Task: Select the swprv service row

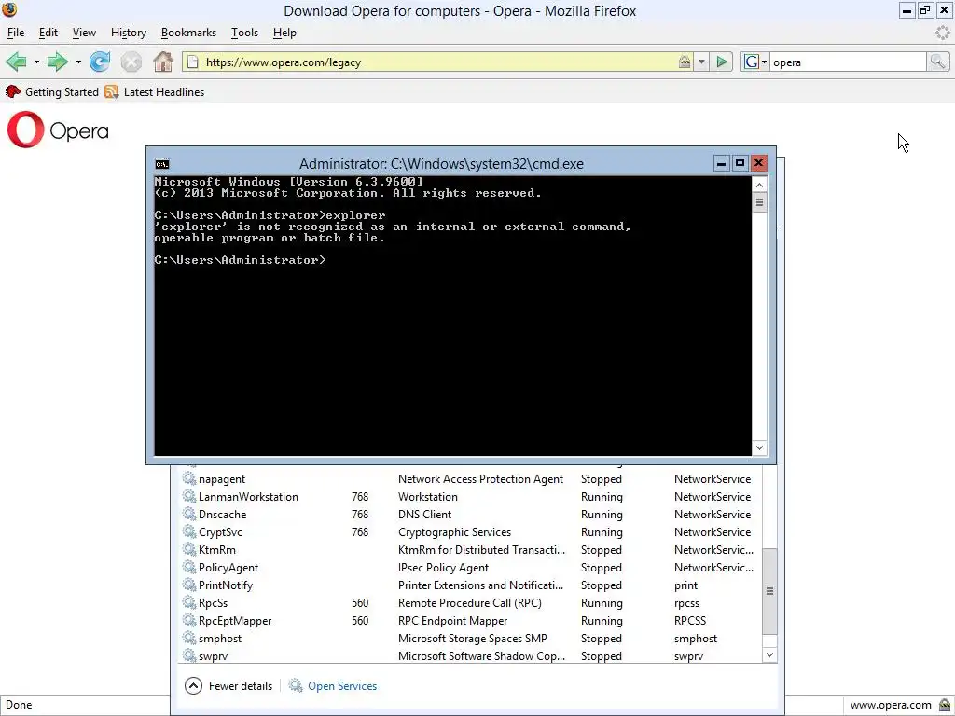Action: [x=469, y=655]
